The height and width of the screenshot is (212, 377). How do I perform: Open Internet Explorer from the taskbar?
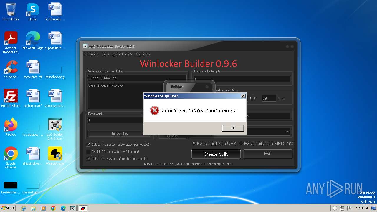pos(23,208)
